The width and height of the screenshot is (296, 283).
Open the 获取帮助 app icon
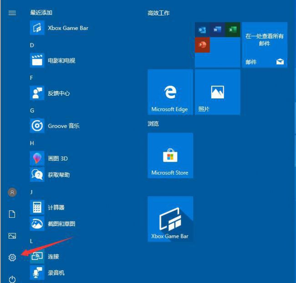[37, 175]
